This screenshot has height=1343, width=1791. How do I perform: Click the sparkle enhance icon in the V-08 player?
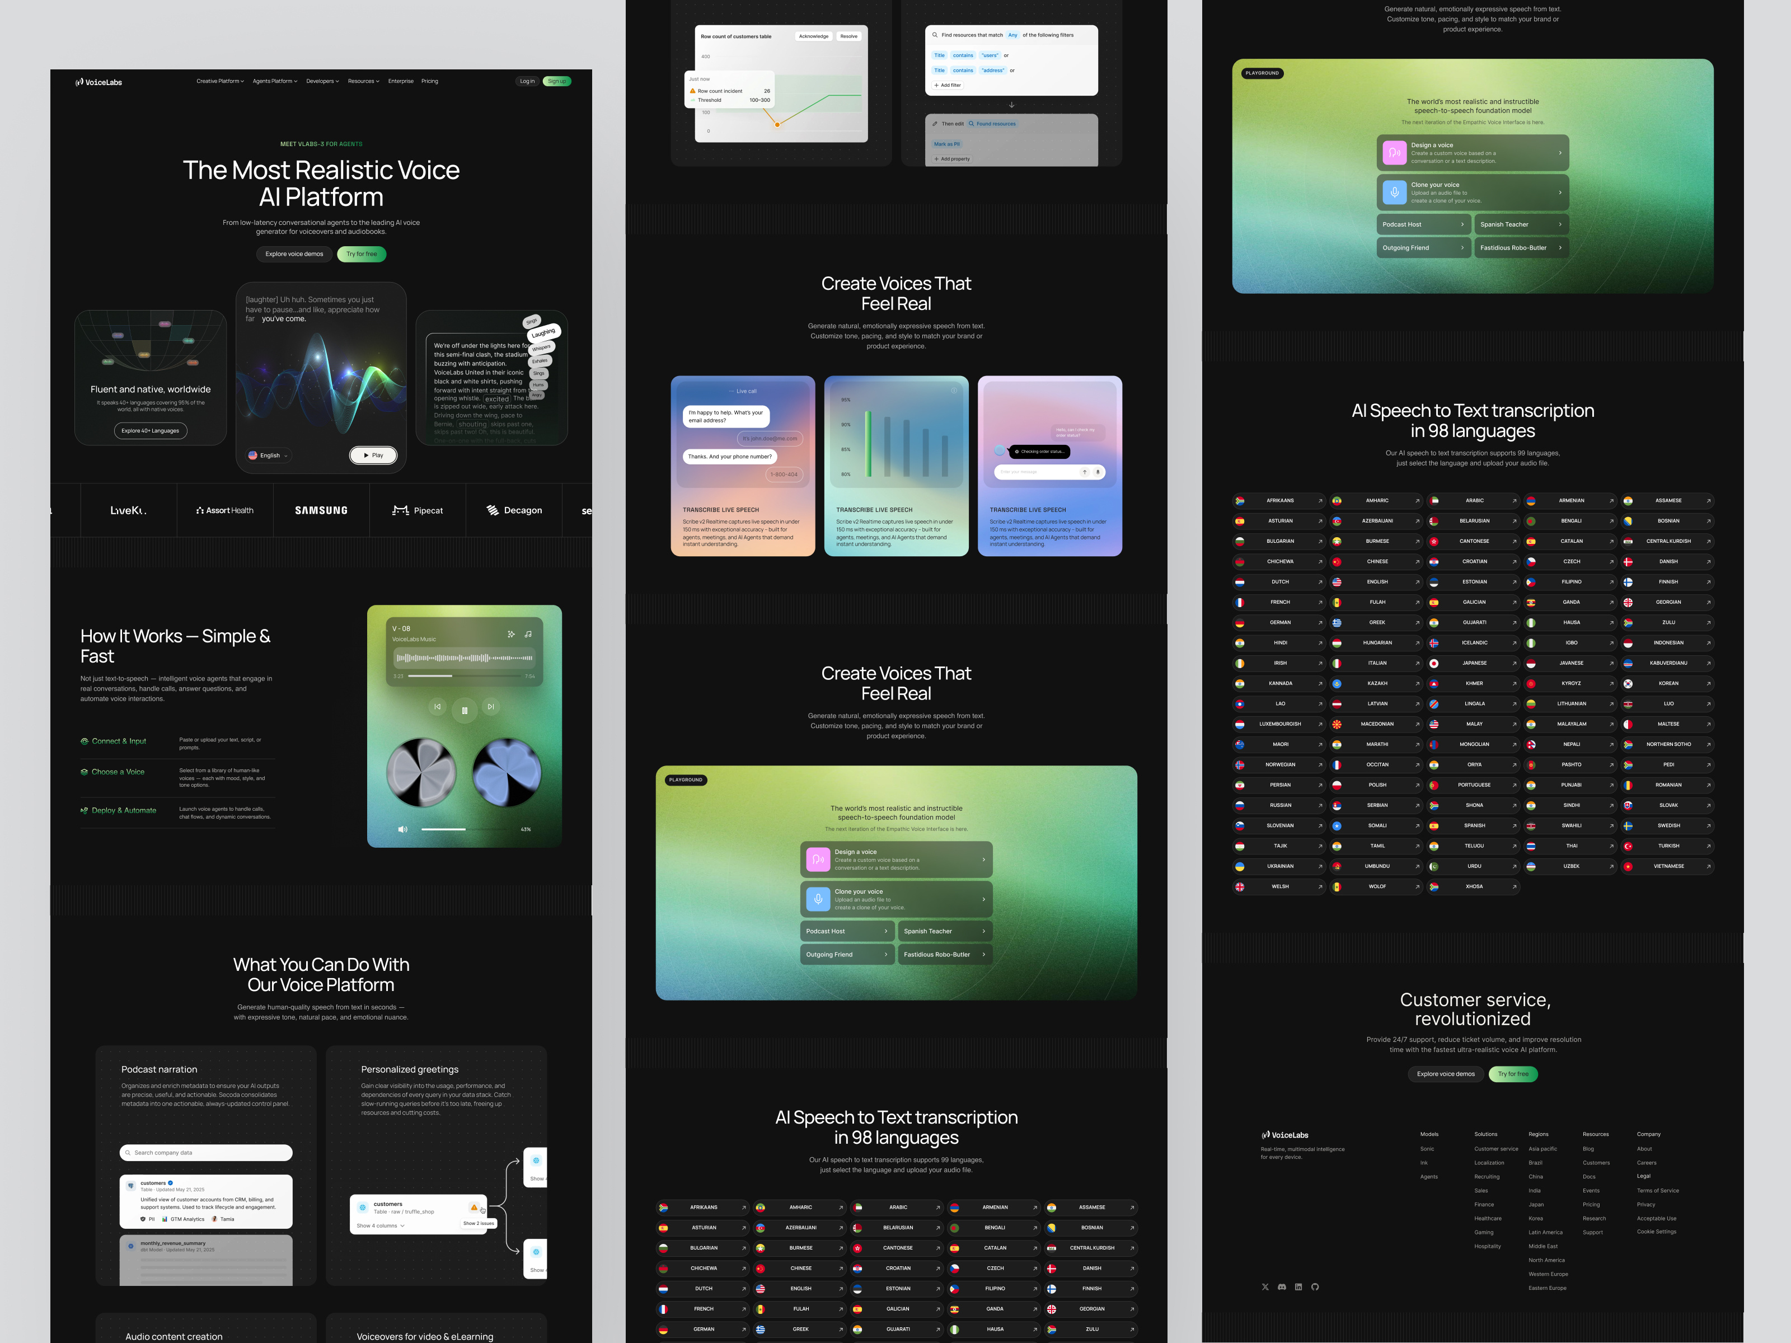coord(512,635)
